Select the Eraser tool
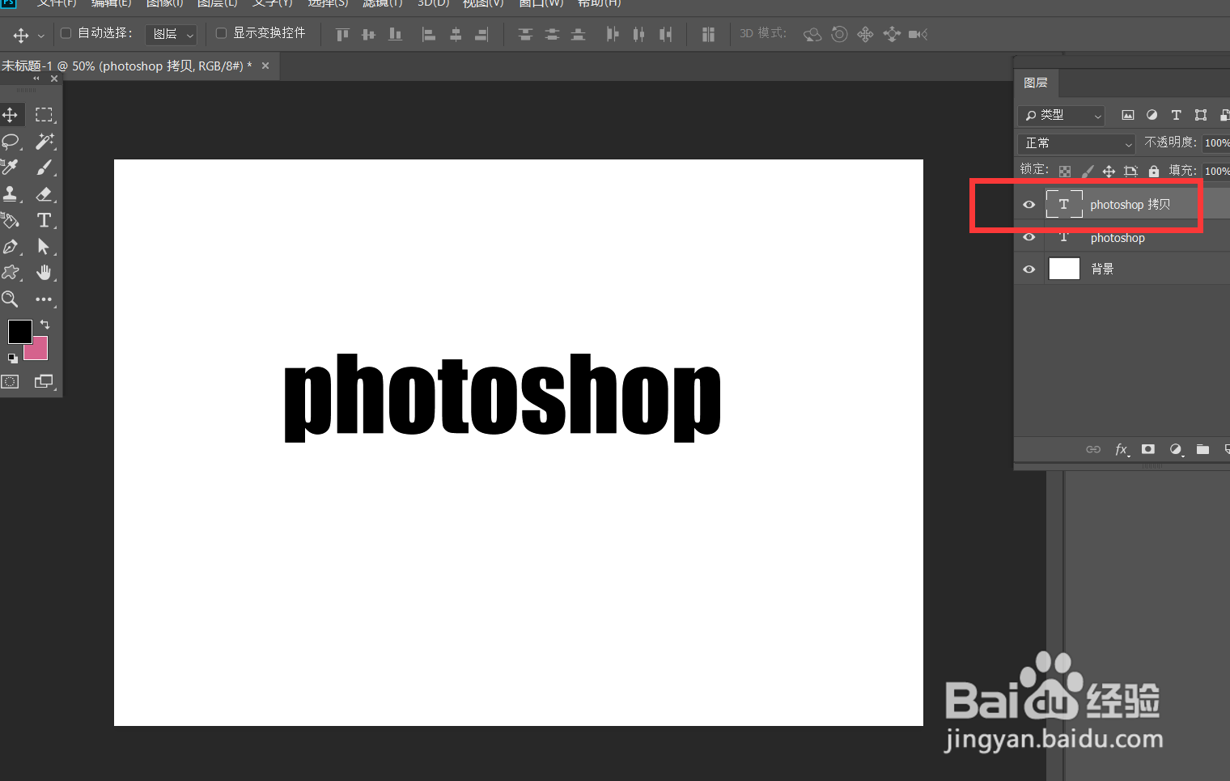This screenshot has height=781, width=1230. pos(44,194)
